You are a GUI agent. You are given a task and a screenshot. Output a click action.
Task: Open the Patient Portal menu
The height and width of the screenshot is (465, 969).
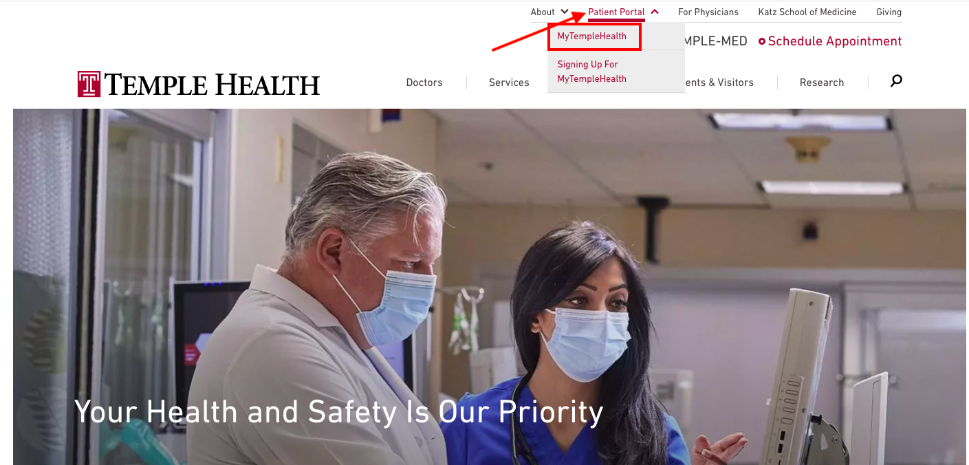[x=616, y=12]
